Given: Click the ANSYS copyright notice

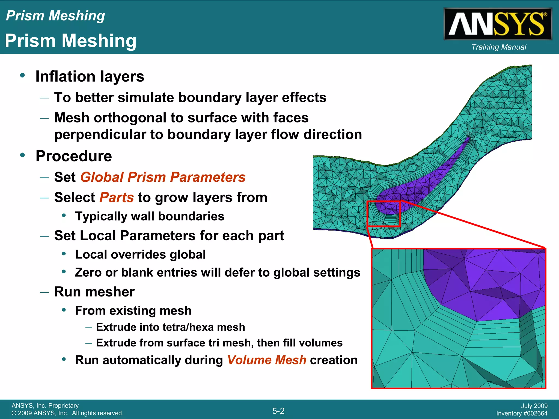Looking at the screenshot, I should (67, 413).
